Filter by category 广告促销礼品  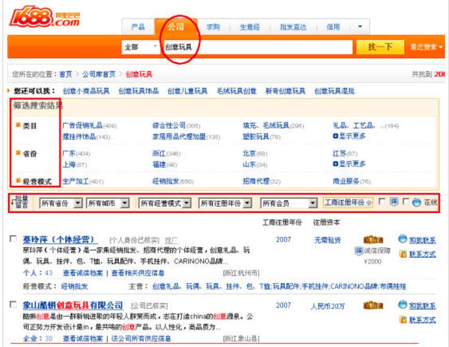pos(82,125)
